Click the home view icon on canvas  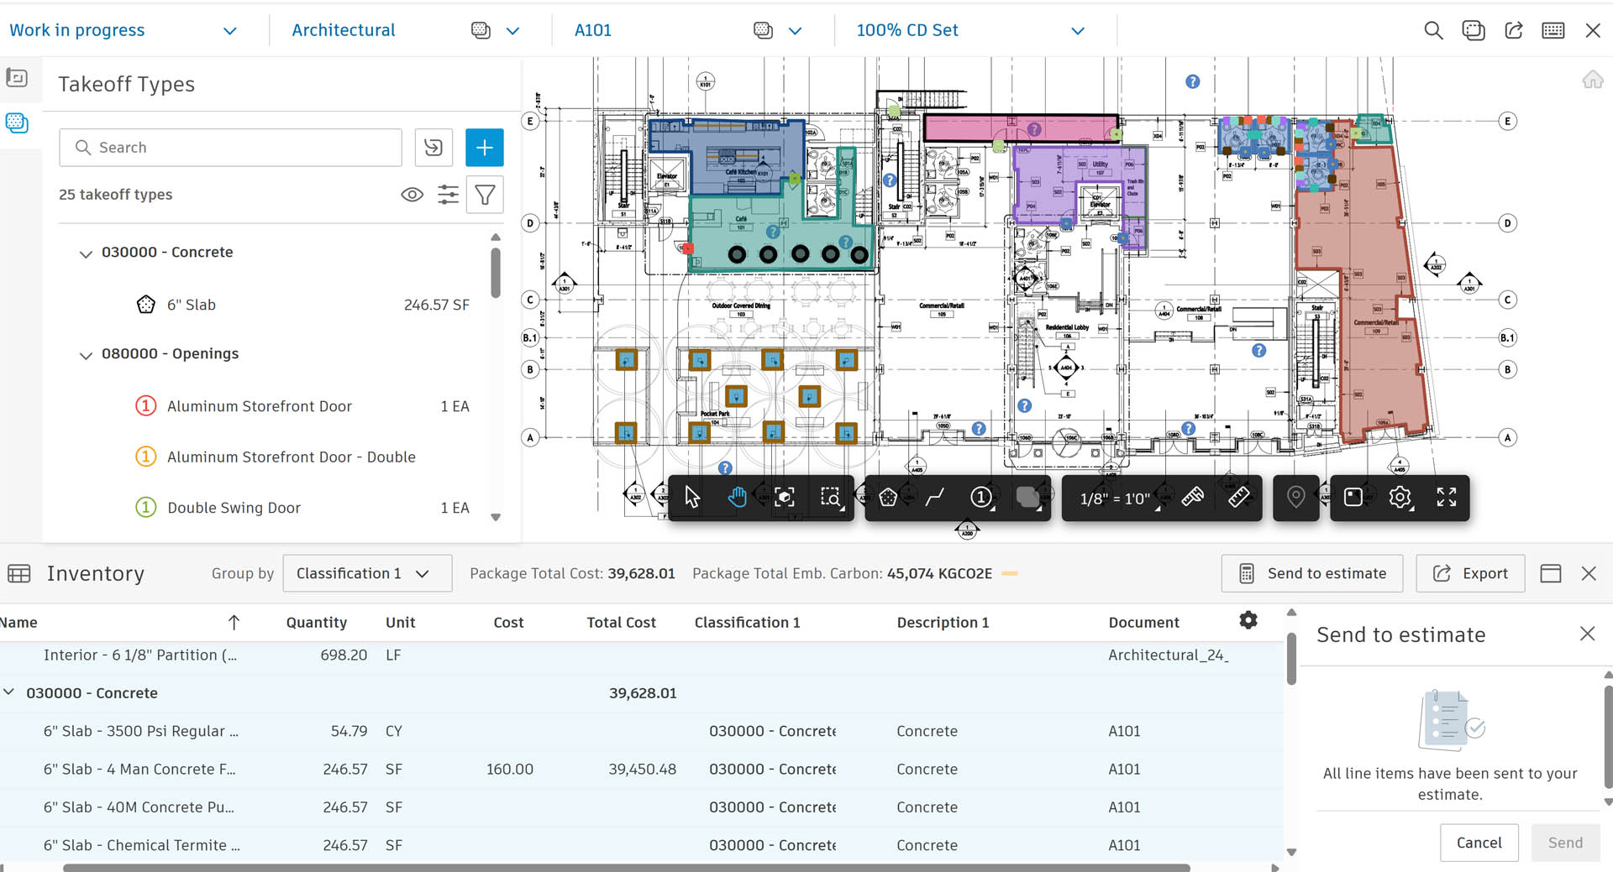(x=1592, y=80)
